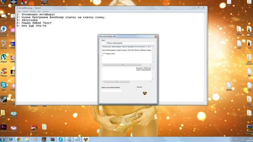This screenshot has width=253, height=142.
Task: Open the media player taskbar icon
Action: (x=35, y=139)
